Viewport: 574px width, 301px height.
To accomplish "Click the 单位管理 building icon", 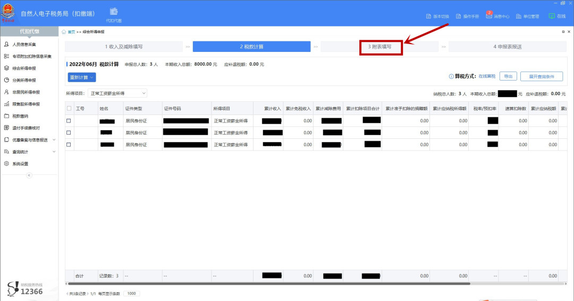I will pos(519,16).
